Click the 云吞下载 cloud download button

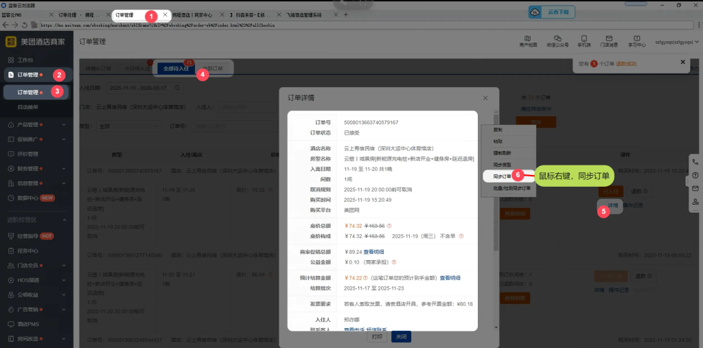tap(553, 12)
